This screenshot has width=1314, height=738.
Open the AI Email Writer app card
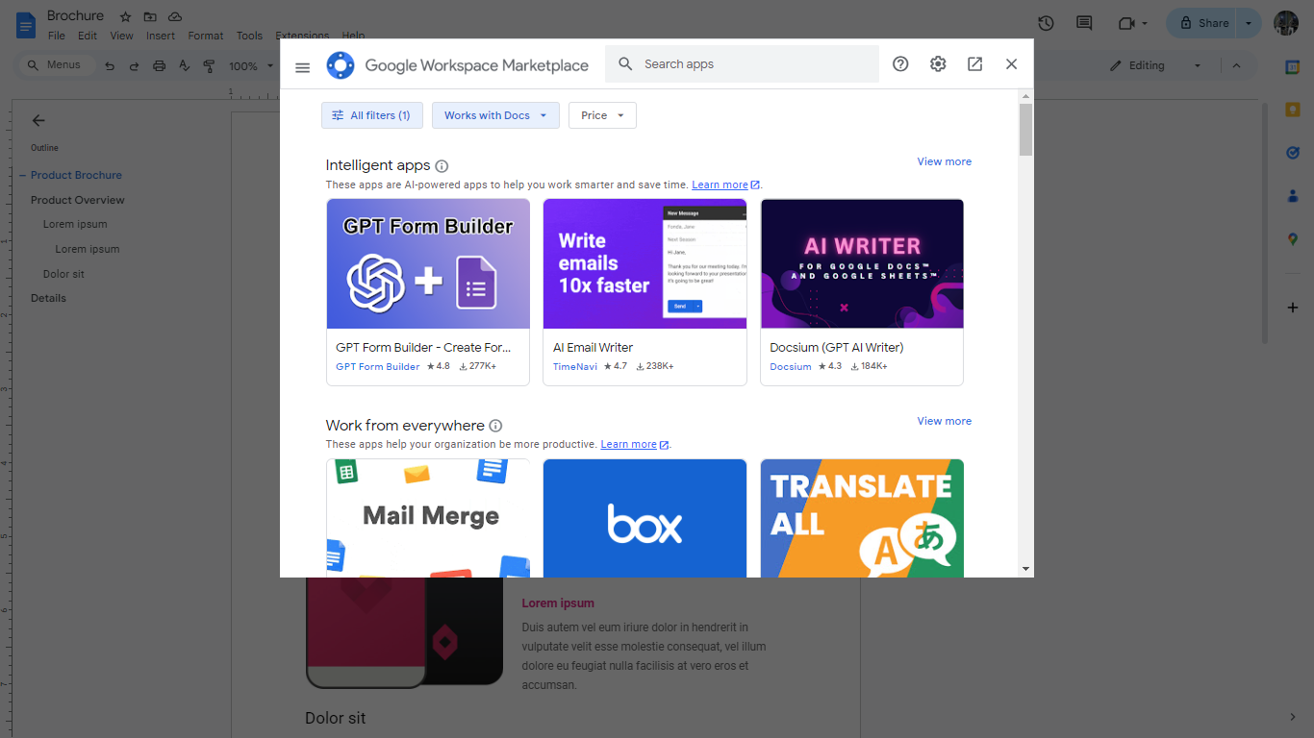[x=644, y=292]
